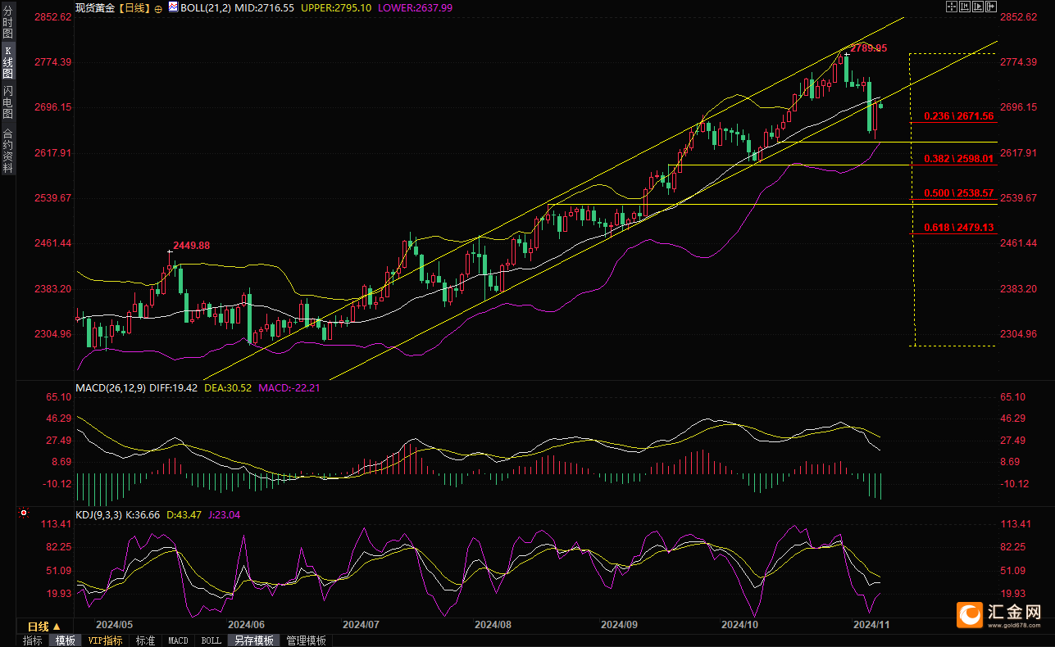Open the 闪电图 sidebar tab
1055x647 pixels.
tap(8, 102)
